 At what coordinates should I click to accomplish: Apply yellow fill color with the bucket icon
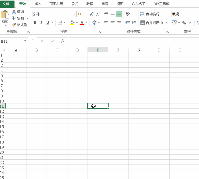[x=72, y=23]
